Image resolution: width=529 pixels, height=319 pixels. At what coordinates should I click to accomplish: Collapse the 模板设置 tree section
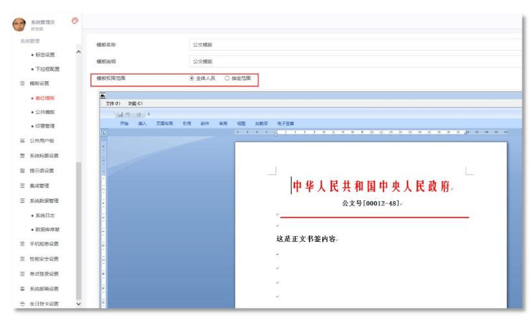point(39,83)
